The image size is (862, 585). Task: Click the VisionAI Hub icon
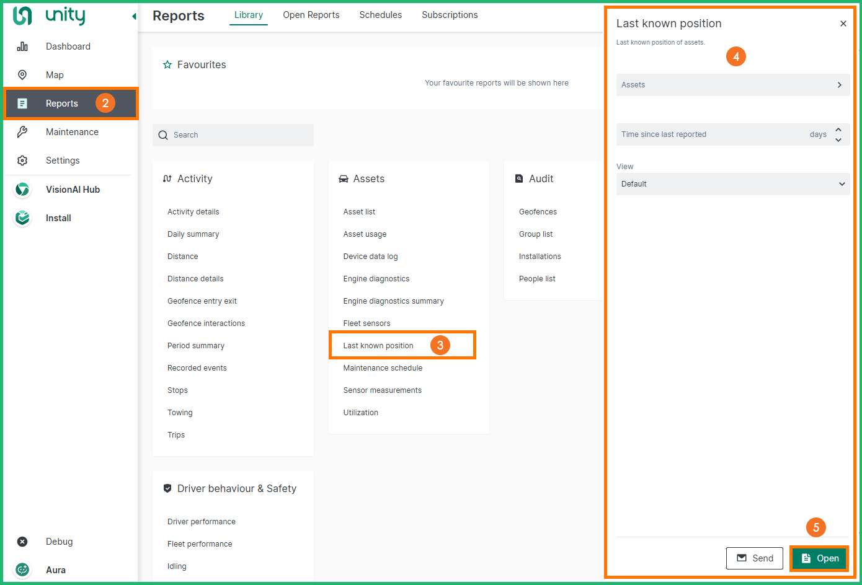pyautogui.click(x=22, y=190)
